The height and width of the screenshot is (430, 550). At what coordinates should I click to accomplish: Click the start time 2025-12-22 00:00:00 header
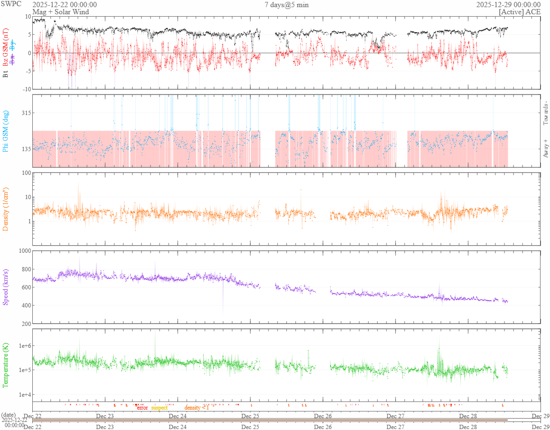[x=65, y=5]
